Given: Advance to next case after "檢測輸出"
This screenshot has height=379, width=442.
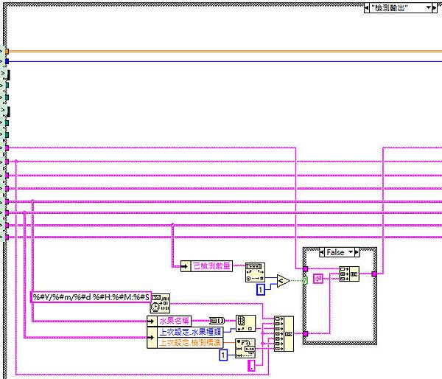Looking at the screenshot, I should (435, 8).
